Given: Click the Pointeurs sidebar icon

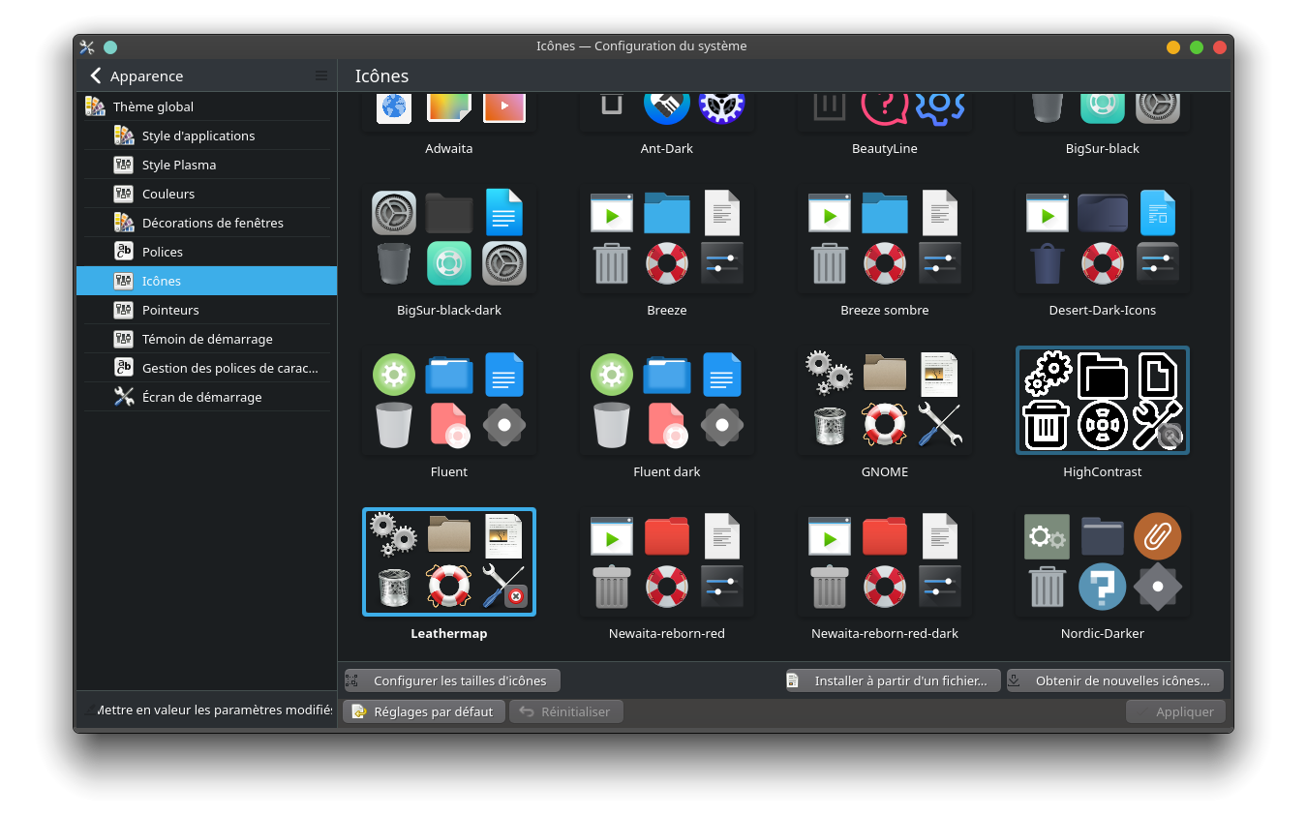Looking at the screenshot, I should [124, 310].
